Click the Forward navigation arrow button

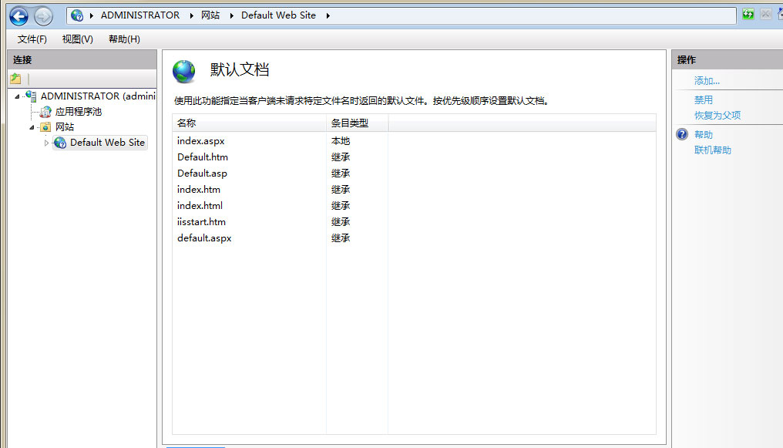pyautogui.click(x=43, y=15)
